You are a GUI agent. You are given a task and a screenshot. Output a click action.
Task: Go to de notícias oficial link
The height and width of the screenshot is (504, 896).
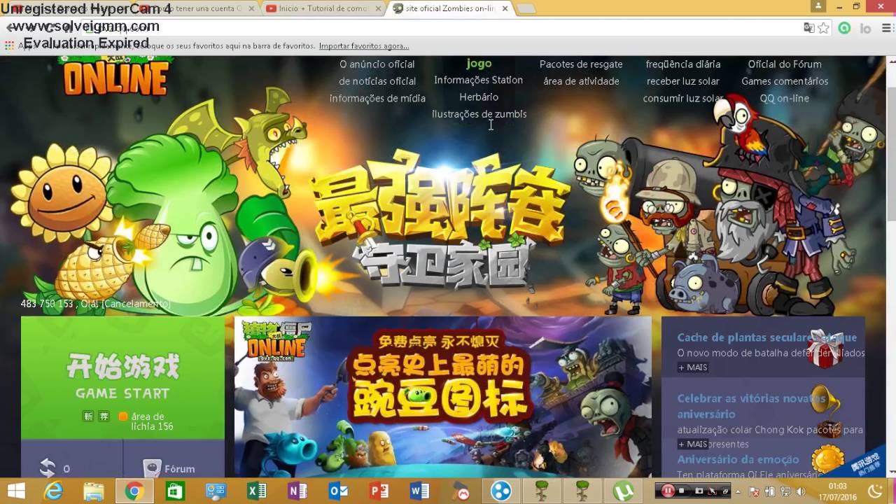pyautogui.click(x=377, y=81)
